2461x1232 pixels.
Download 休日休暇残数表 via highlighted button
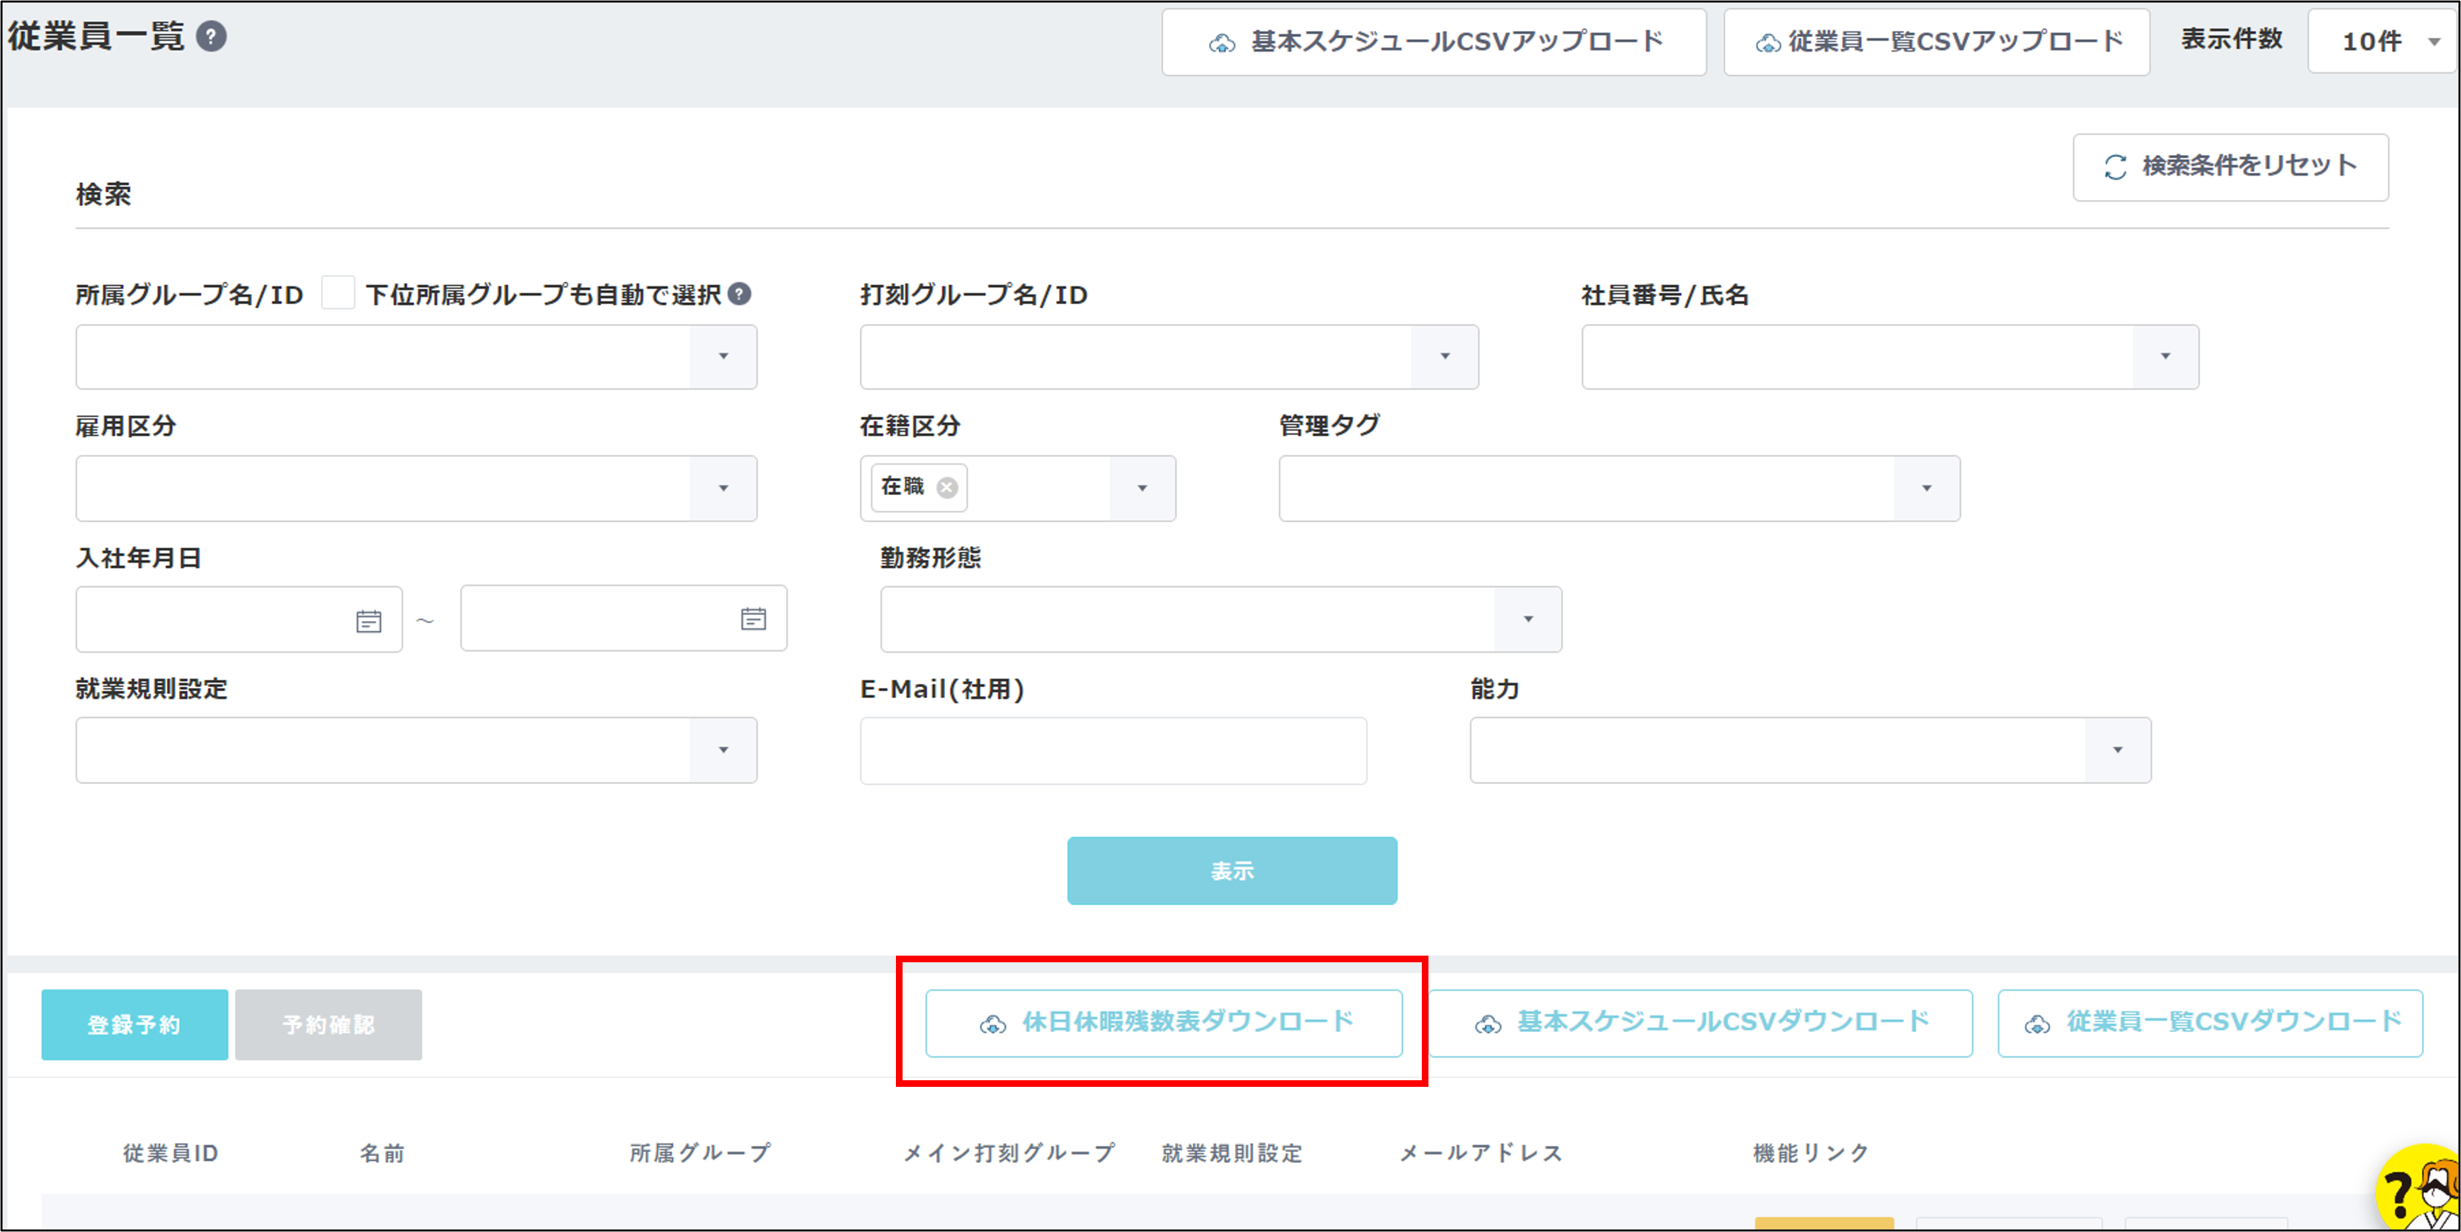1164,1023
